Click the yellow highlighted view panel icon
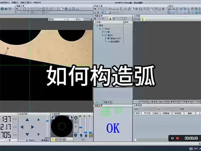This screenshot has width=201, height=151. pyautogui.click(x=142, y=19)
